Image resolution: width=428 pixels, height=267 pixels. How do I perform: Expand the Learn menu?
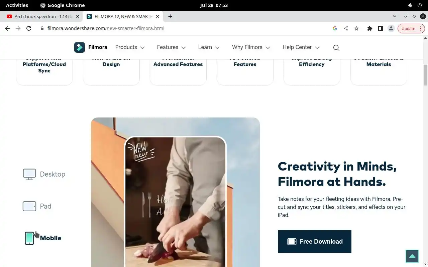coord(209,47)
